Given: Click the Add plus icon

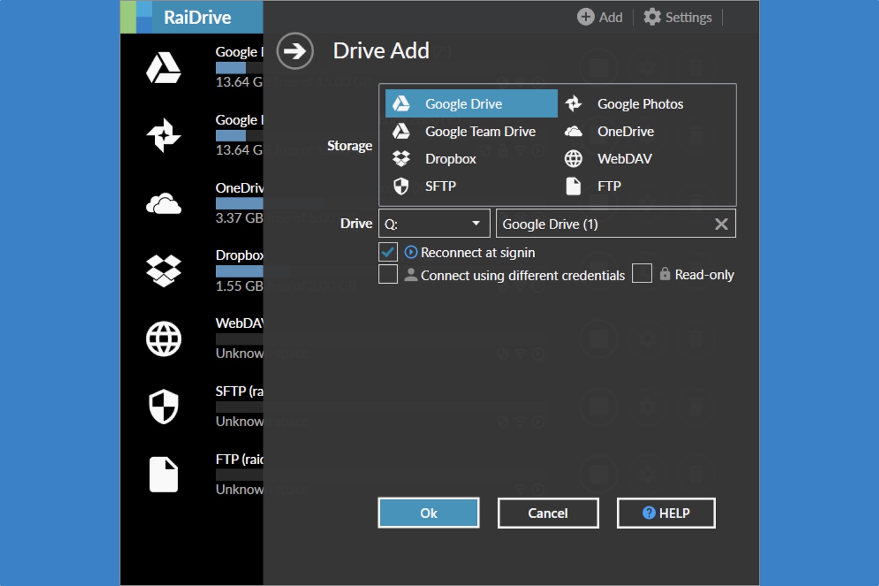Looking at the screenshot, I should [585, 17].
